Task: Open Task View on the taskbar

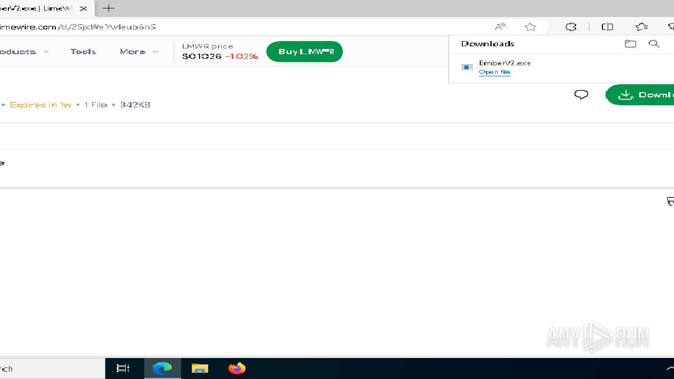Action: [123, 368]
